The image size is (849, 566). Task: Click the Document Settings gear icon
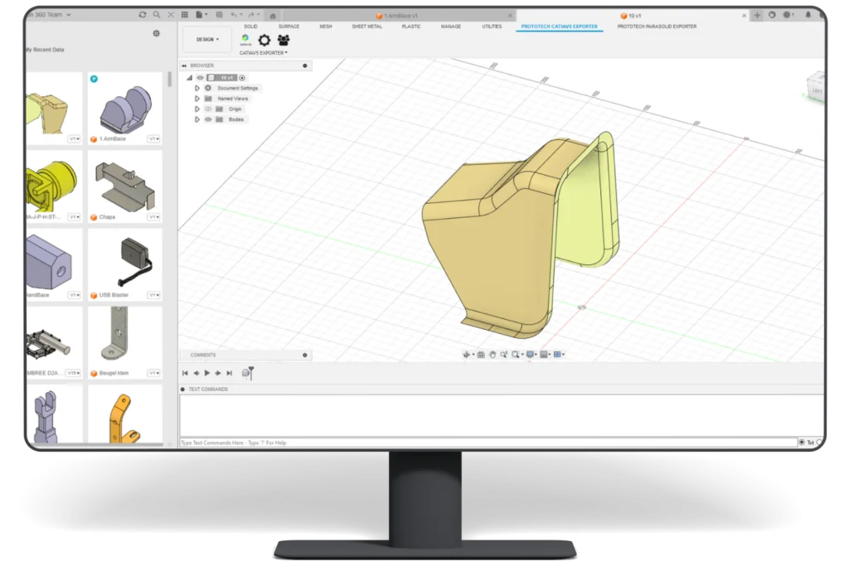click(208, 88)
